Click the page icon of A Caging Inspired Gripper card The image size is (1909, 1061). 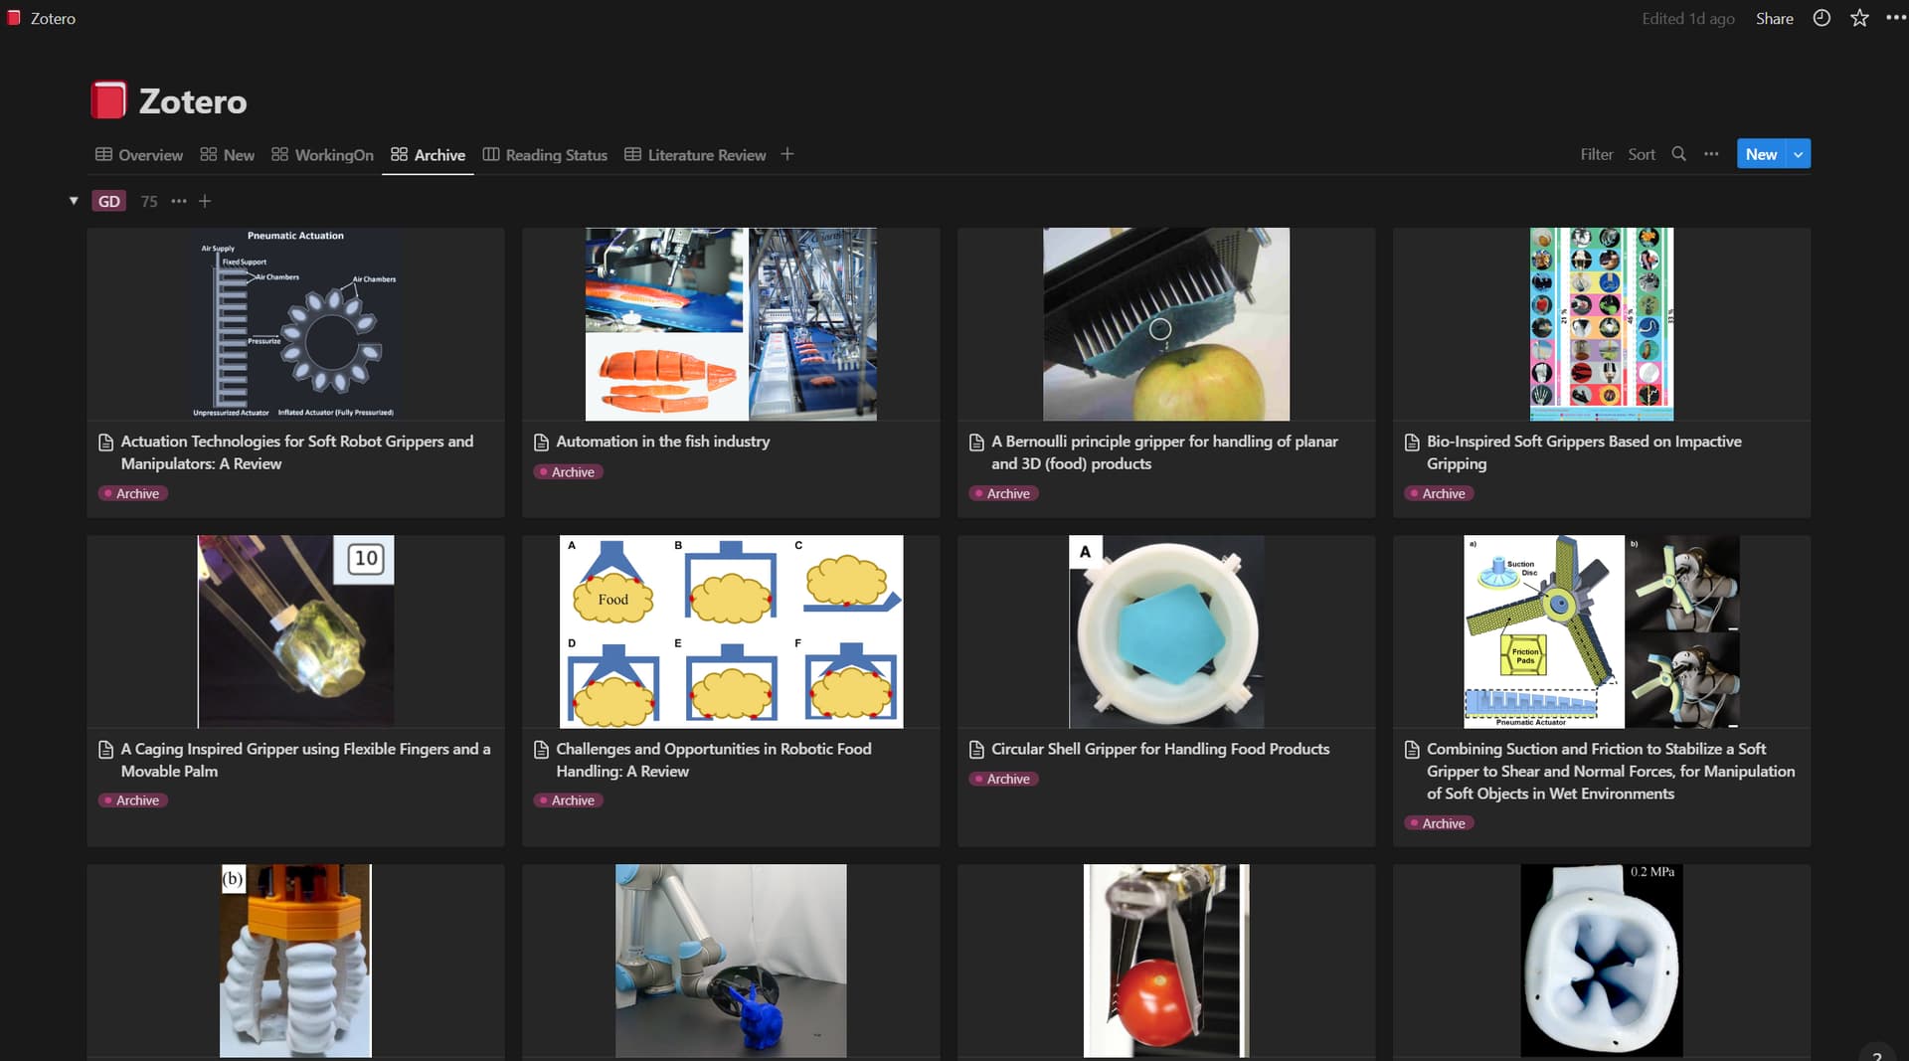click(105, 750)
